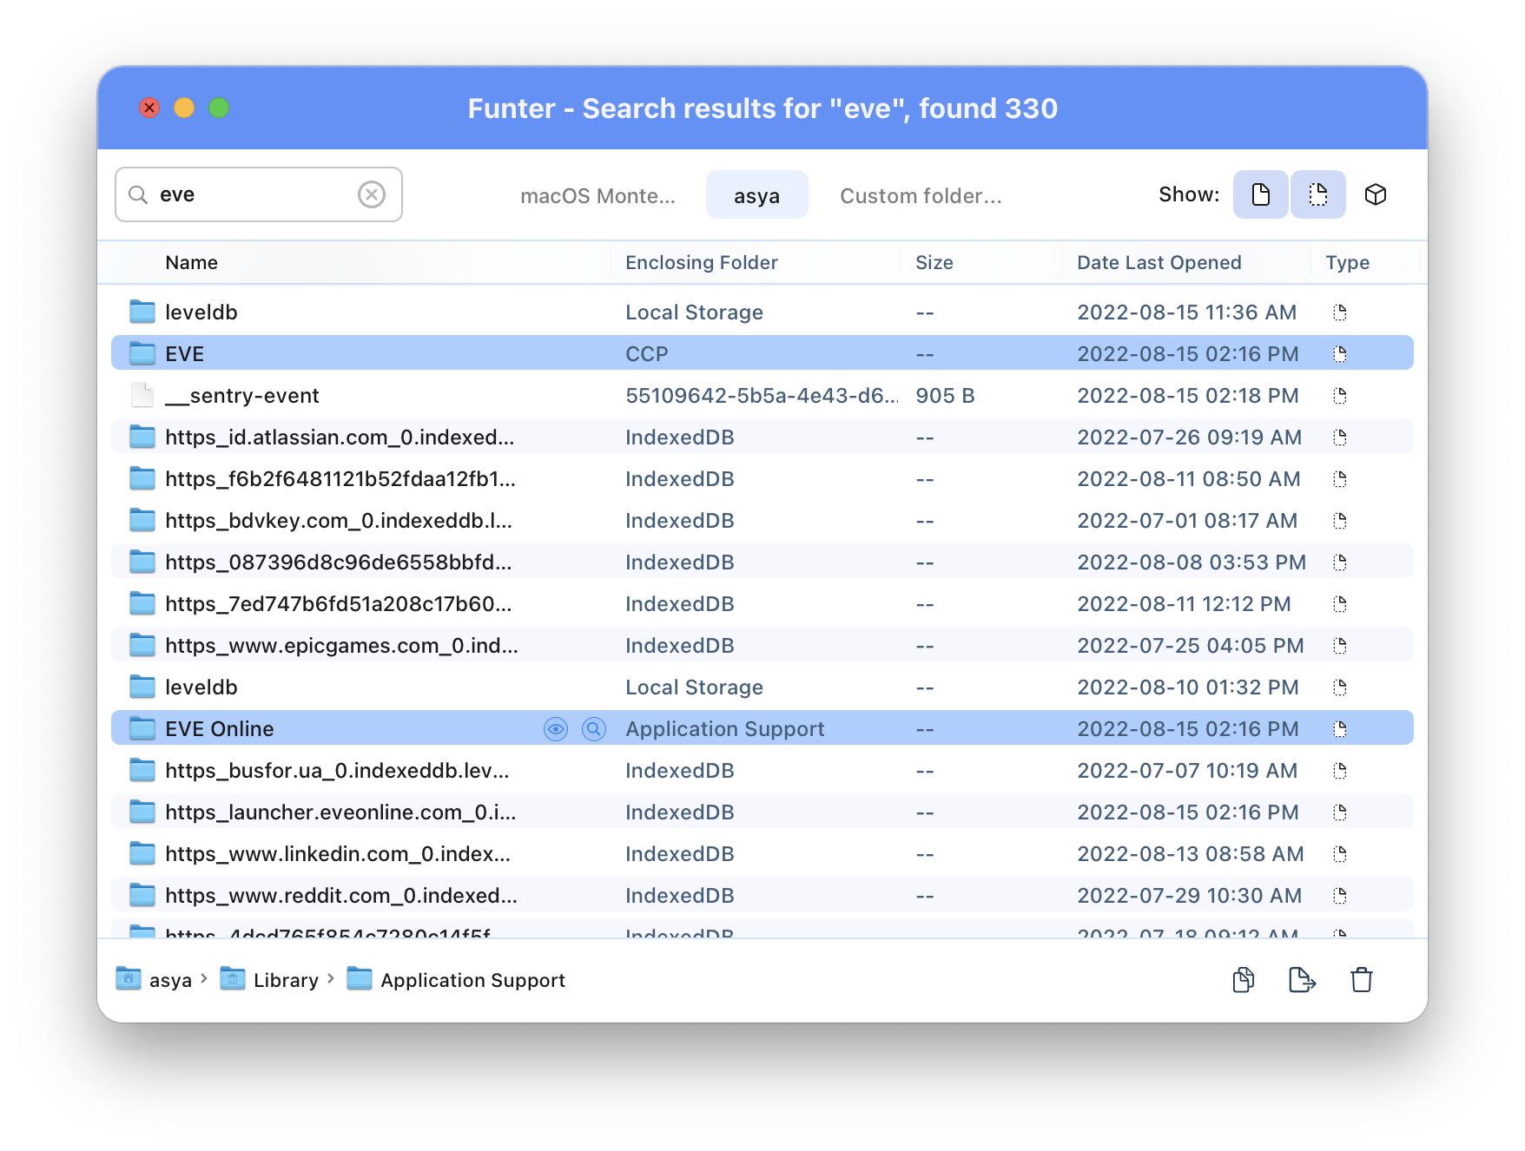Click type icon in EVE Online row
This screenshot has height=1151, width=1525.
tap(1340, 729)
